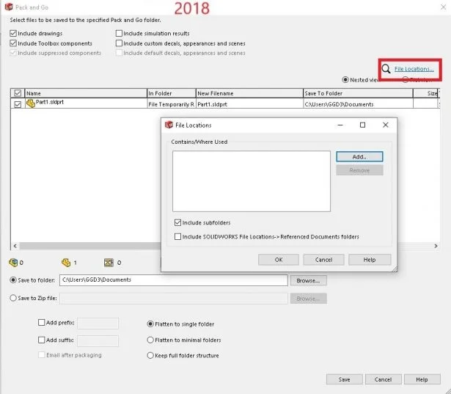This screenshot has width=451, height=394.
Task: Click the Name column header
Action: [x=86, y=93]
